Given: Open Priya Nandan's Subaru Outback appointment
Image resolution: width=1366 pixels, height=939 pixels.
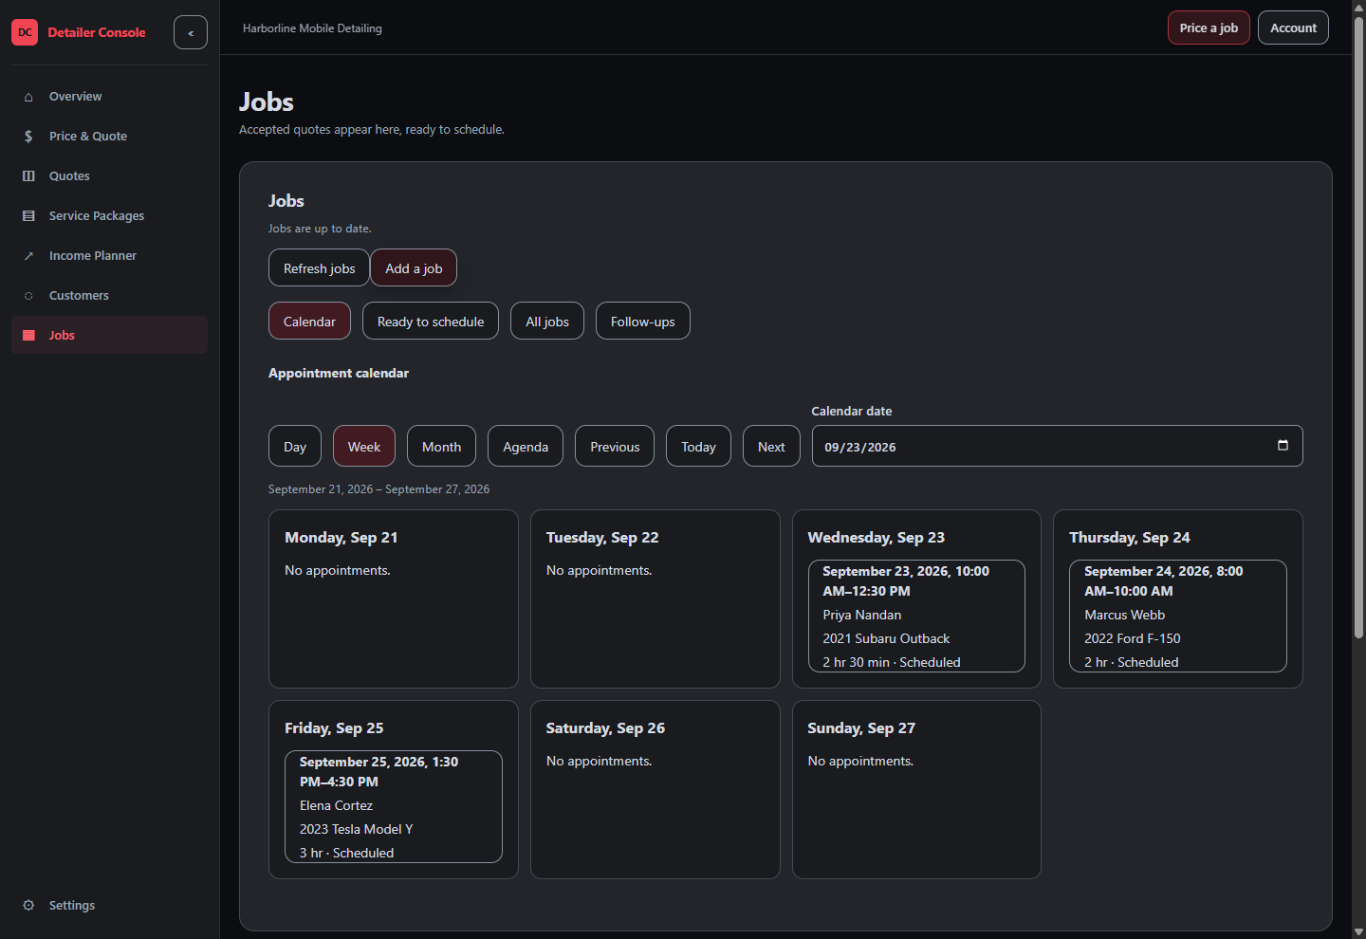Looking at the screenshot, I should (x=916, y=616).
